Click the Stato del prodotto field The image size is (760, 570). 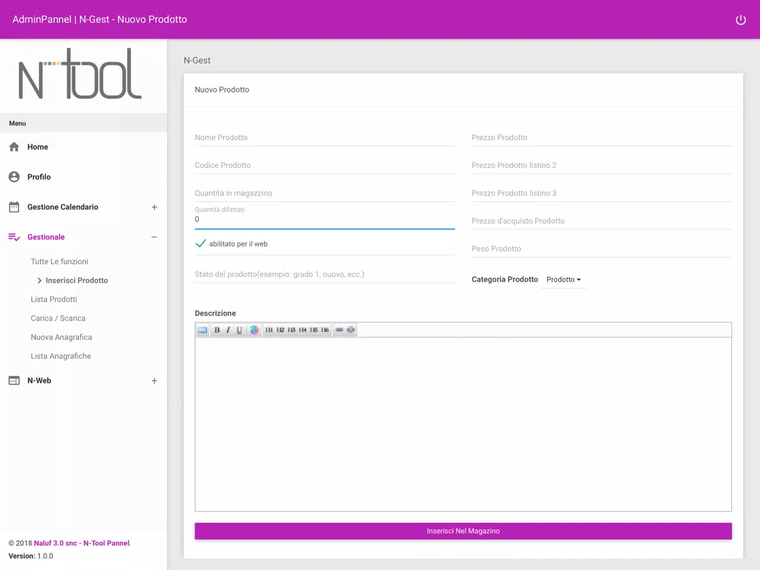(324, 274)
